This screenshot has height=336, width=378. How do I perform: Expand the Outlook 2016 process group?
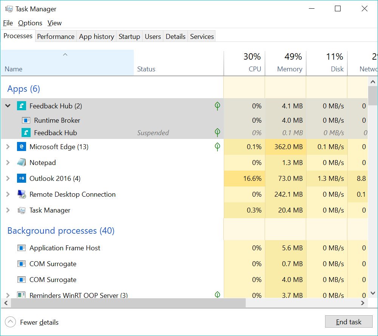[x=8, y=179]
